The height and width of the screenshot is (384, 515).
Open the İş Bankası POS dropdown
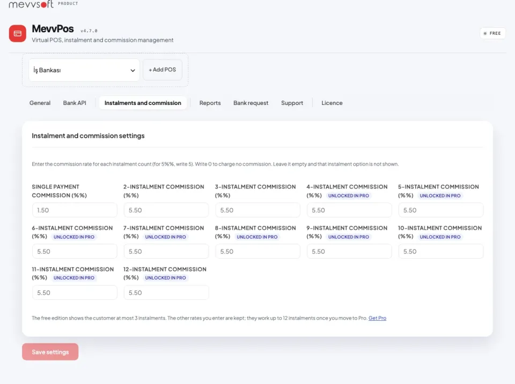tap(84, 70)
